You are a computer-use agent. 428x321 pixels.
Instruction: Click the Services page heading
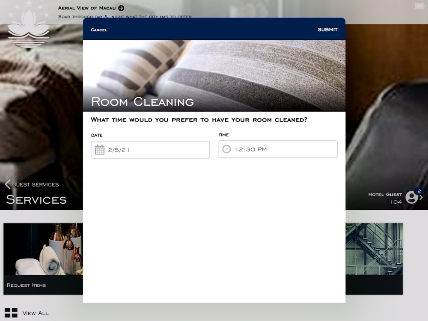click(36, 200)
